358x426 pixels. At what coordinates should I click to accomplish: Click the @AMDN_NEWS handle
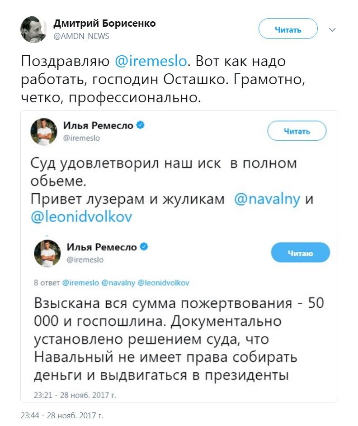(81, 36)
